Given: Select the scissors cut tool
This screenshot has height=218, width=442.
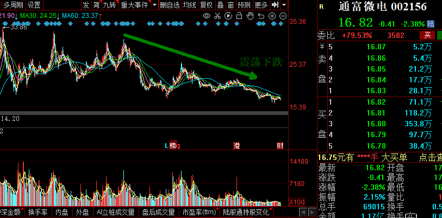Looking at the screenshot, I should (x=217, y=16).
